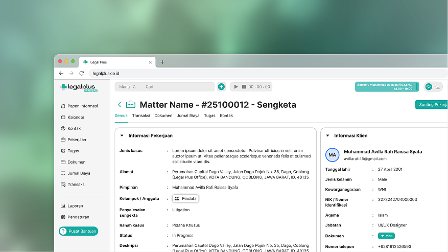Reload the page in the browser
The image size is (448, 252).
(x=81, y=74)
